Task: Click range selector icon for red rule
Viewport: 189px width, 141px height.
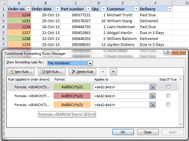Action: tap(153, 96)
